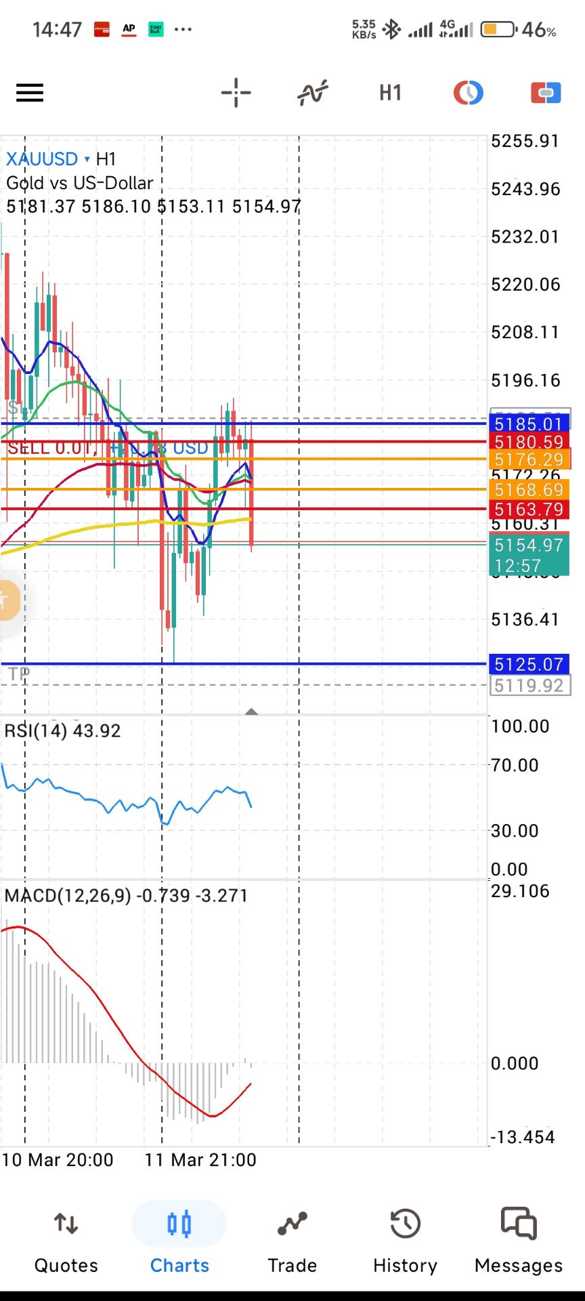Tap the battery indicator in status bar
585x1301 pixels.
coord(498,30)
